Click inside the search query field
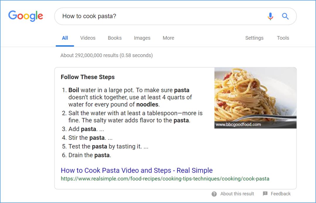Screen dimensions: 316x203 (161, 16)
